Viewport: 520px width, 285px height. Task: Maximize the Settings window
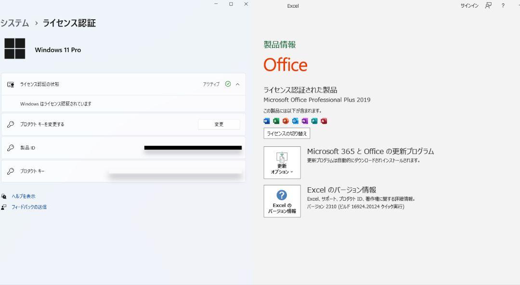pyautogui.click(x=231, y=4)
